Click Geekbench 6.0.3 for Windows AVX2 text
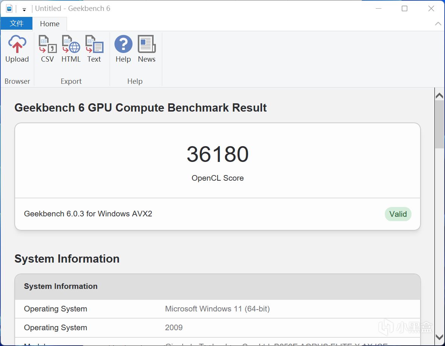Viewport: 445px width, 346px height. pos(88,214)
